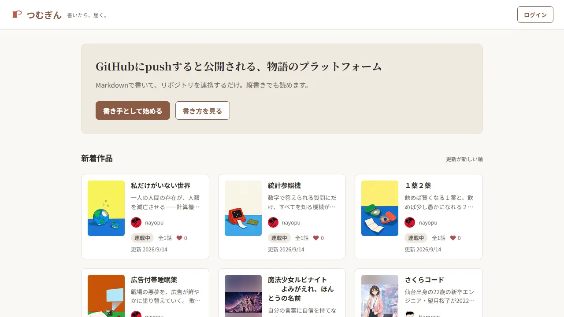Click 書いたら、届く。 tagline

[x=87, y=15]
